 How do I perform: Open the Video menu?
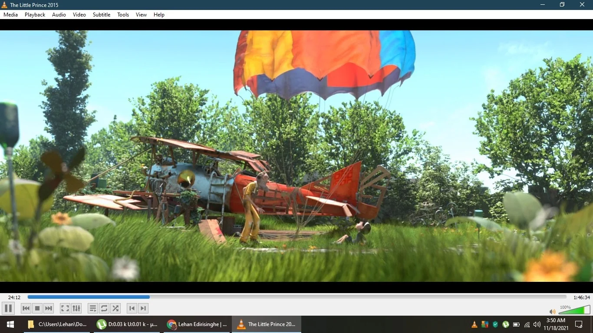click(79, 15)
